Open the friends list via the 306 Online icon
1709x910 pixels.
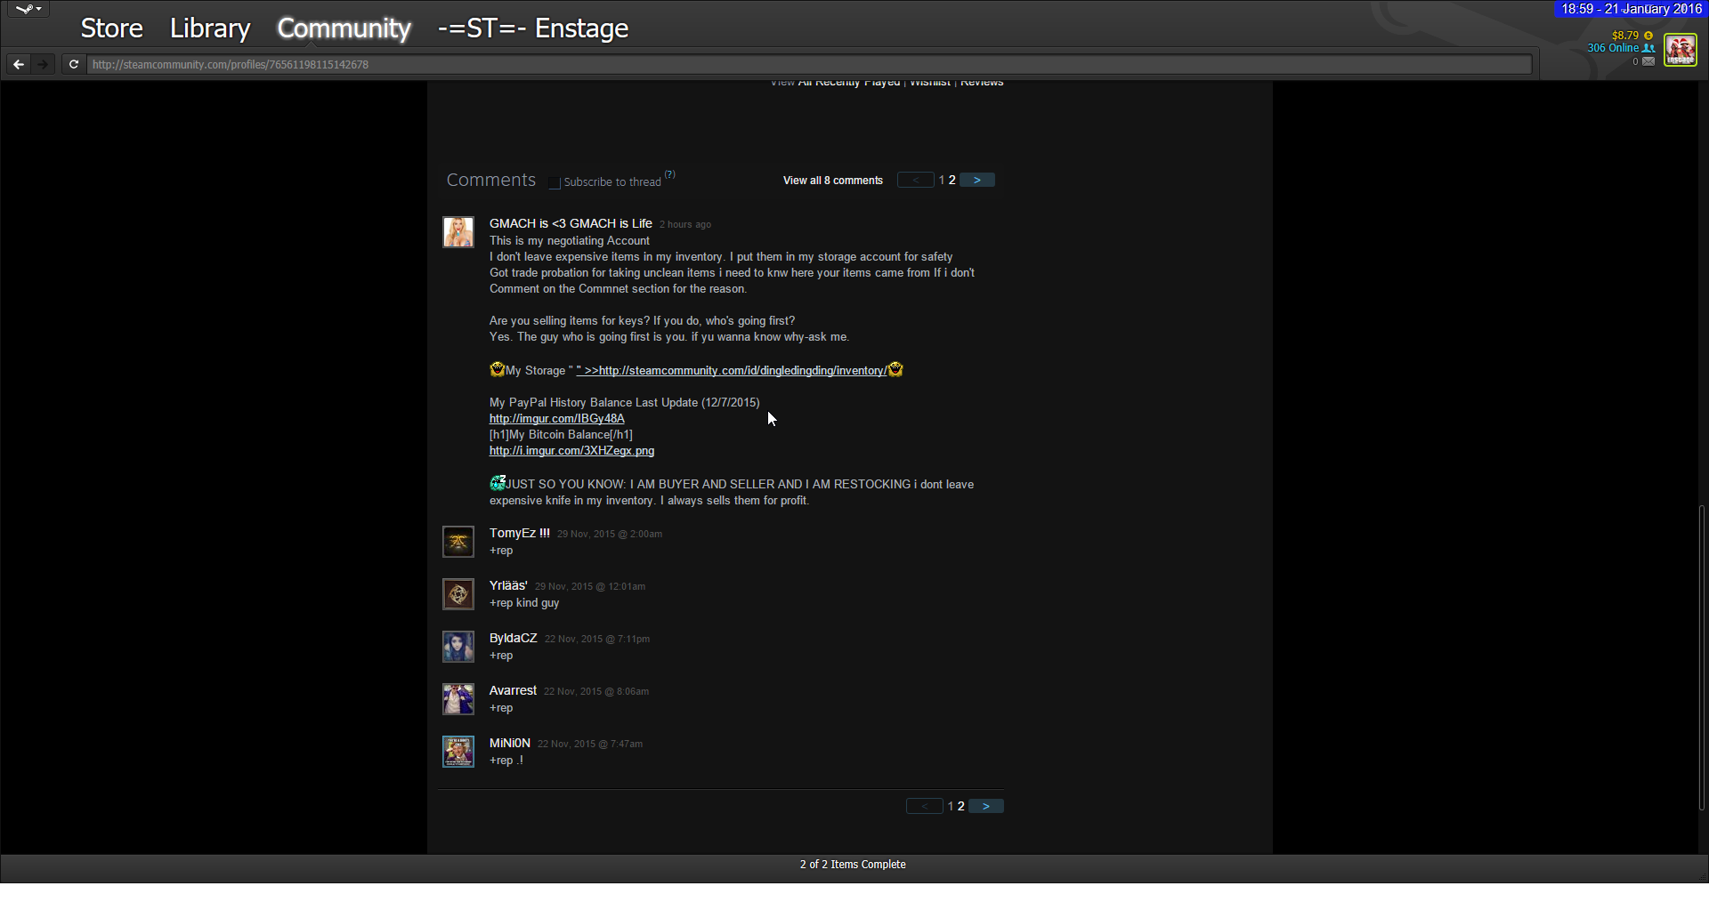tap(1648, 48)
